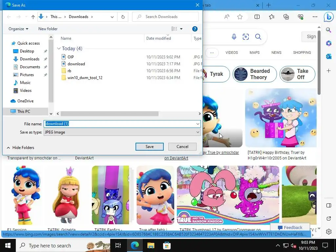Open Bing Chat sidebar icon
The width and height of the screenshot is (336, 252).
coord(329,17)
